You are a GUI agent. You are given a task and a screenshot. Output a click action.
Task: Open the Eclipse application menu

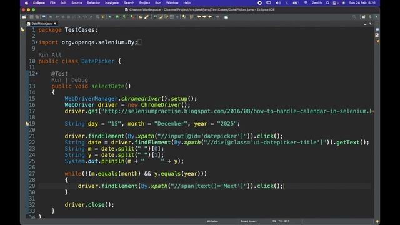tap(39, 2)
